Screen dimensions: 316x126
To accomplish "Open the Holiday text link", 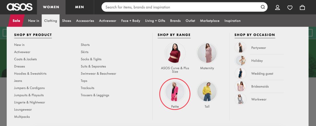I will [257, 61].
